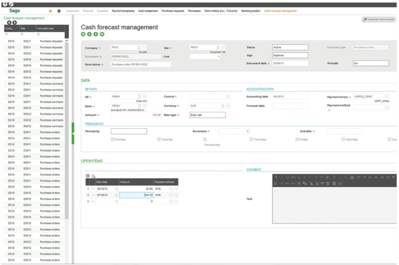Open the Rate type dropdown showing Daily rate
Screen dimensions: 399x265
(208, 115)
